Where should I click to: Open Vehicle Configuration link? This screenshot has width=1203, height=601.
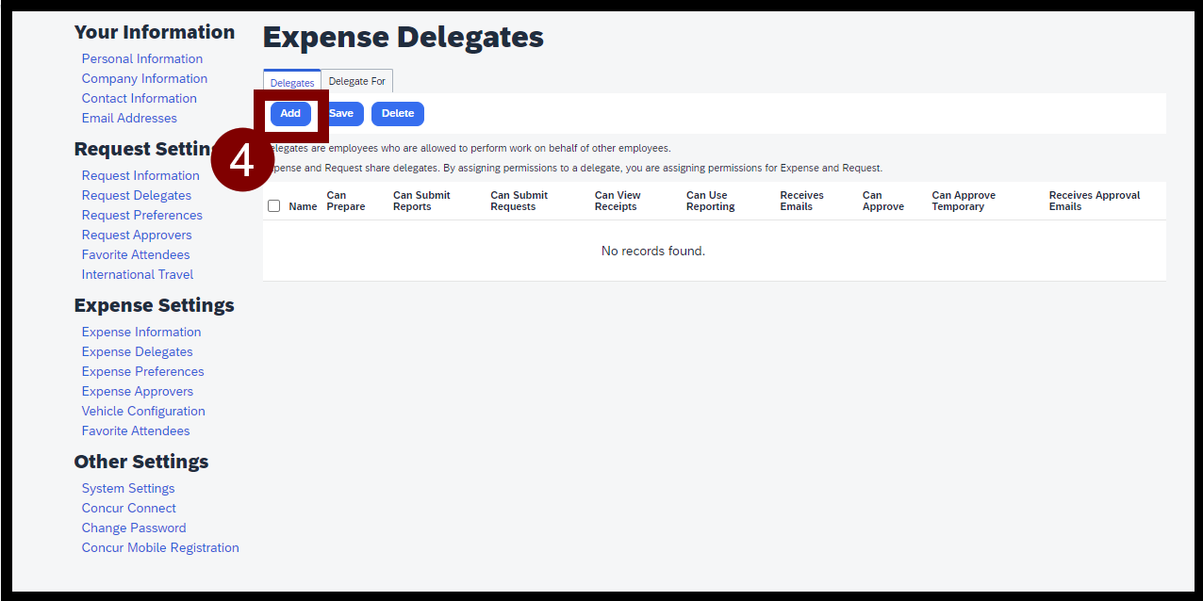point(143,411)
